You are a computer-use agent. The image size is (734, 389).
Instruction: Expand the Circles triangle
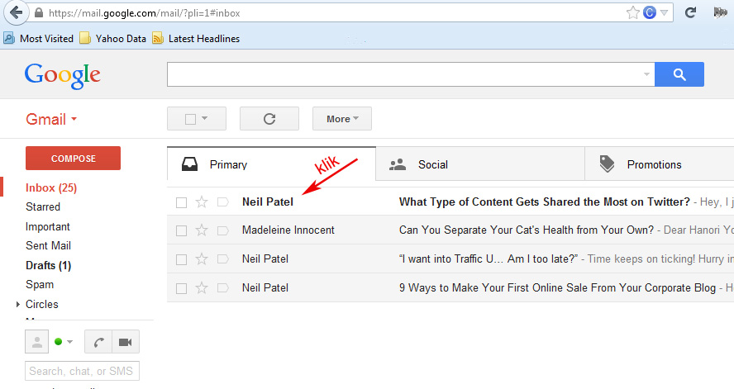[x=18, y=305]
